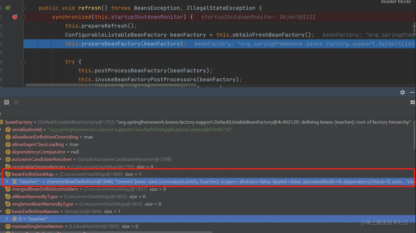Select the resolvableDependencies variable row

point(207,167)
